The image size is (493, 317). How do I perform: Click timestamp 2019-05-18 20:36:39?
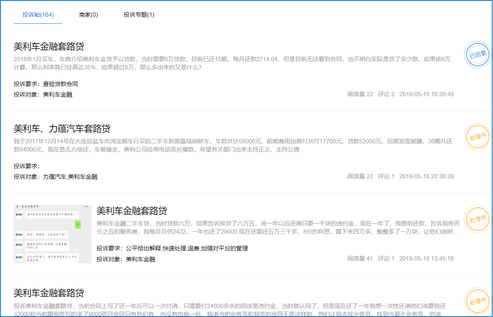click(426, 176)
